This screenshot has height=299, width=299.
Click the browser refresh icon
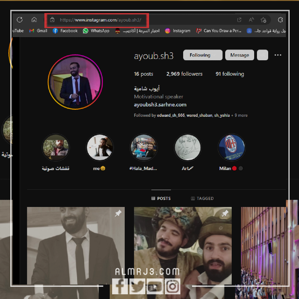click(20, 20)
